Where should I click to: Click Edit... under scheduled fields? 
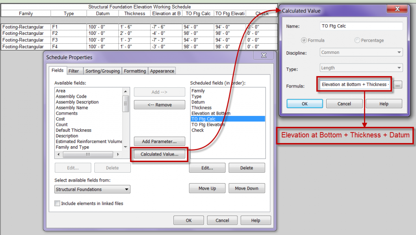pos(207,168)
